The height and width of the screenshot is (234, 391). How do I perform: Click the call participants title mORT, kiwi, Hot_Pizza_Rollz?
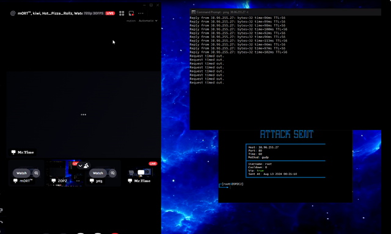tap(50, 13)
